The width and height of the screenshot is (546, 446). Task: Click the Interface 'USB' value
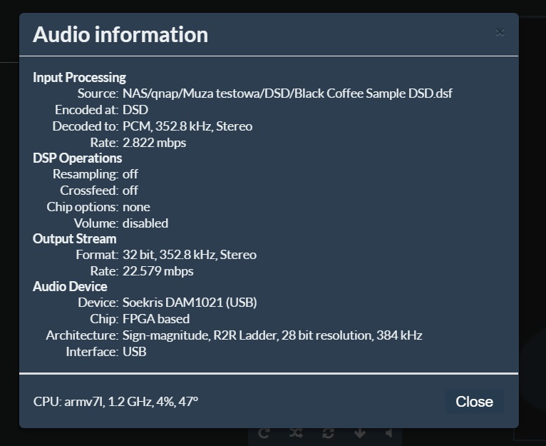135,352
